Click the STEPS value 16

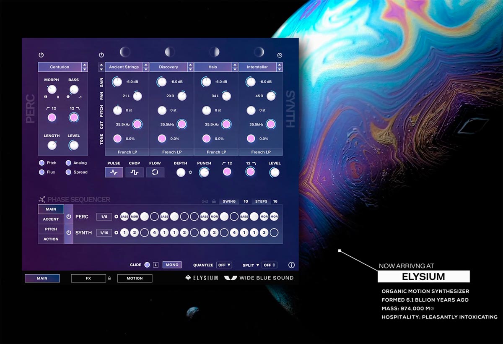(x=275, y=201)
